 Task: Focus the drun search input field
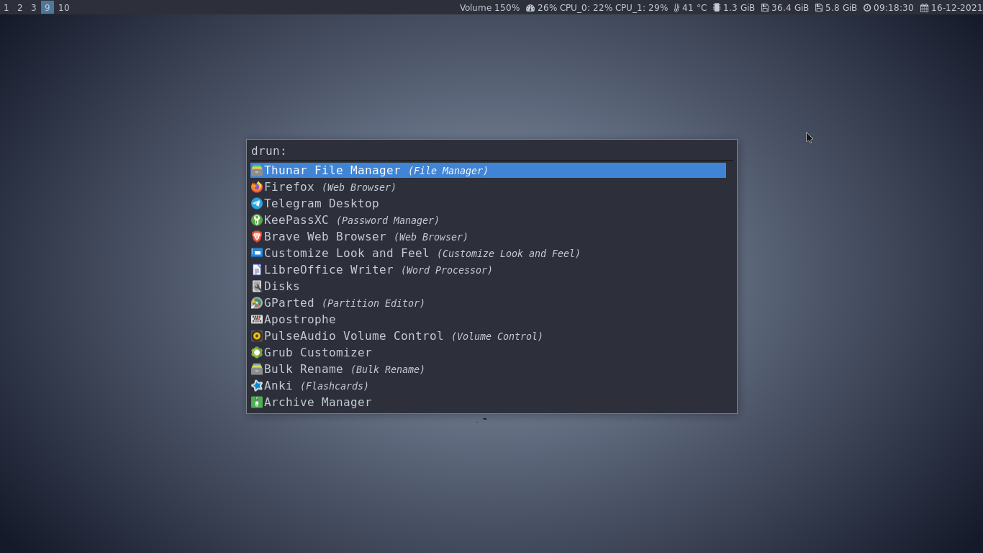[x=491, y=151]
